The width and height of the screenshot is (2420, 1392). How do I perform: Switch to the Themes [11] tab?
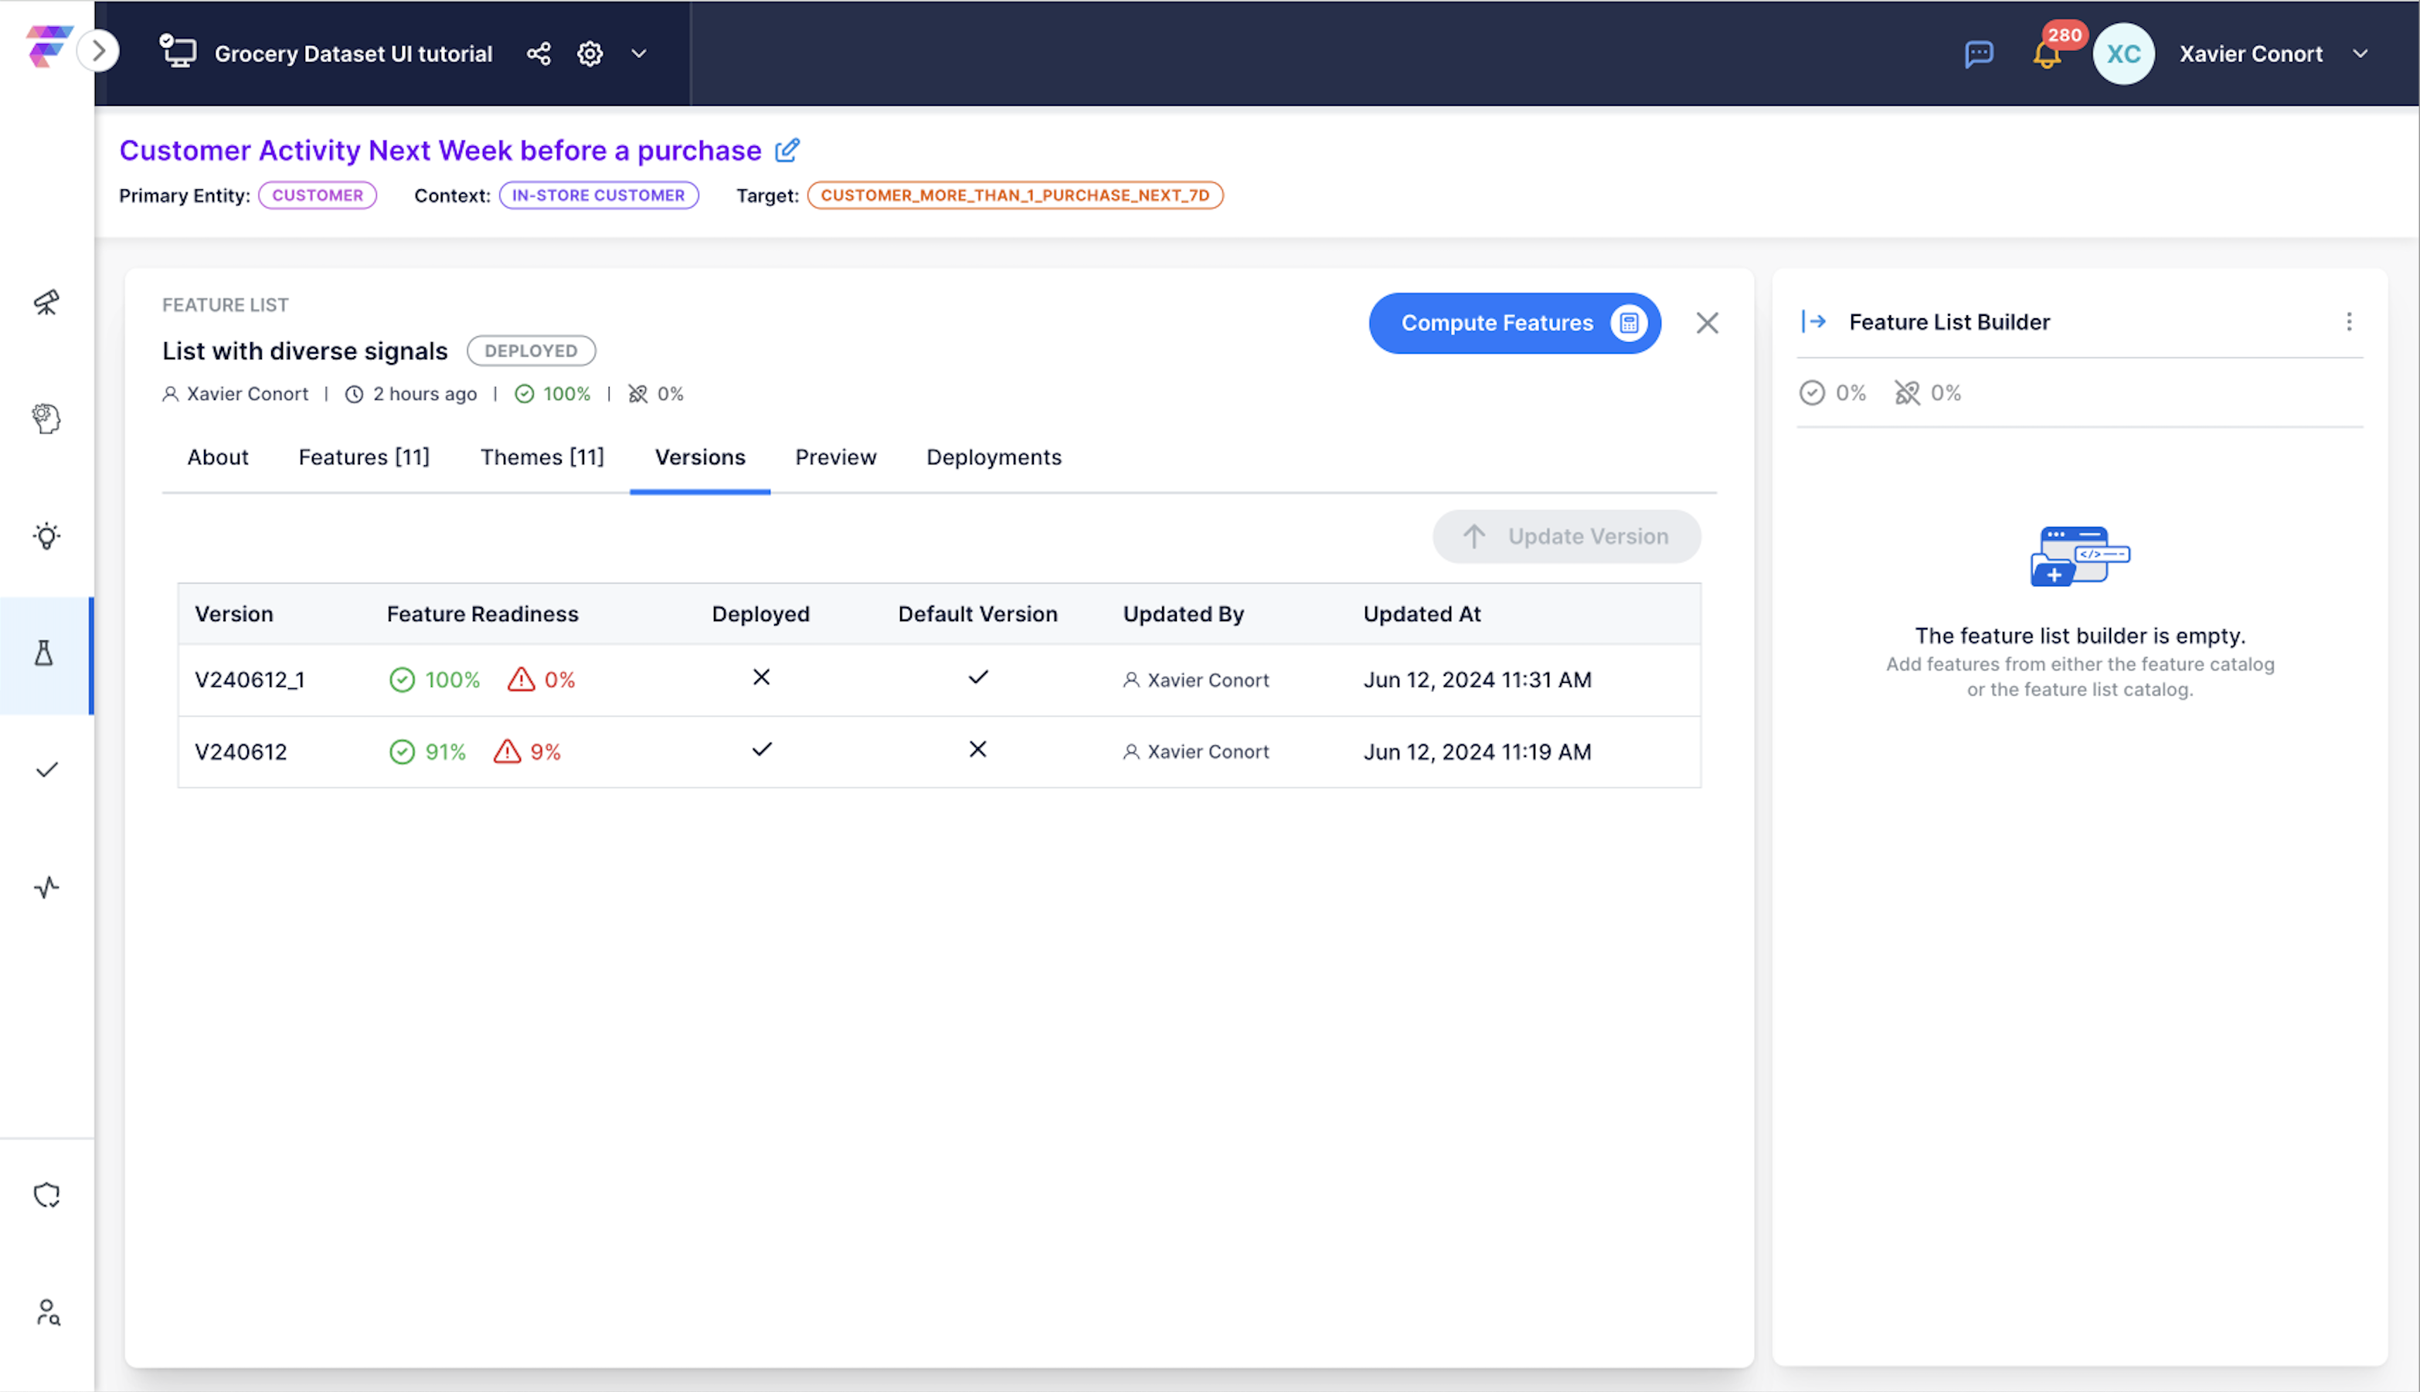tap(542, 457)
